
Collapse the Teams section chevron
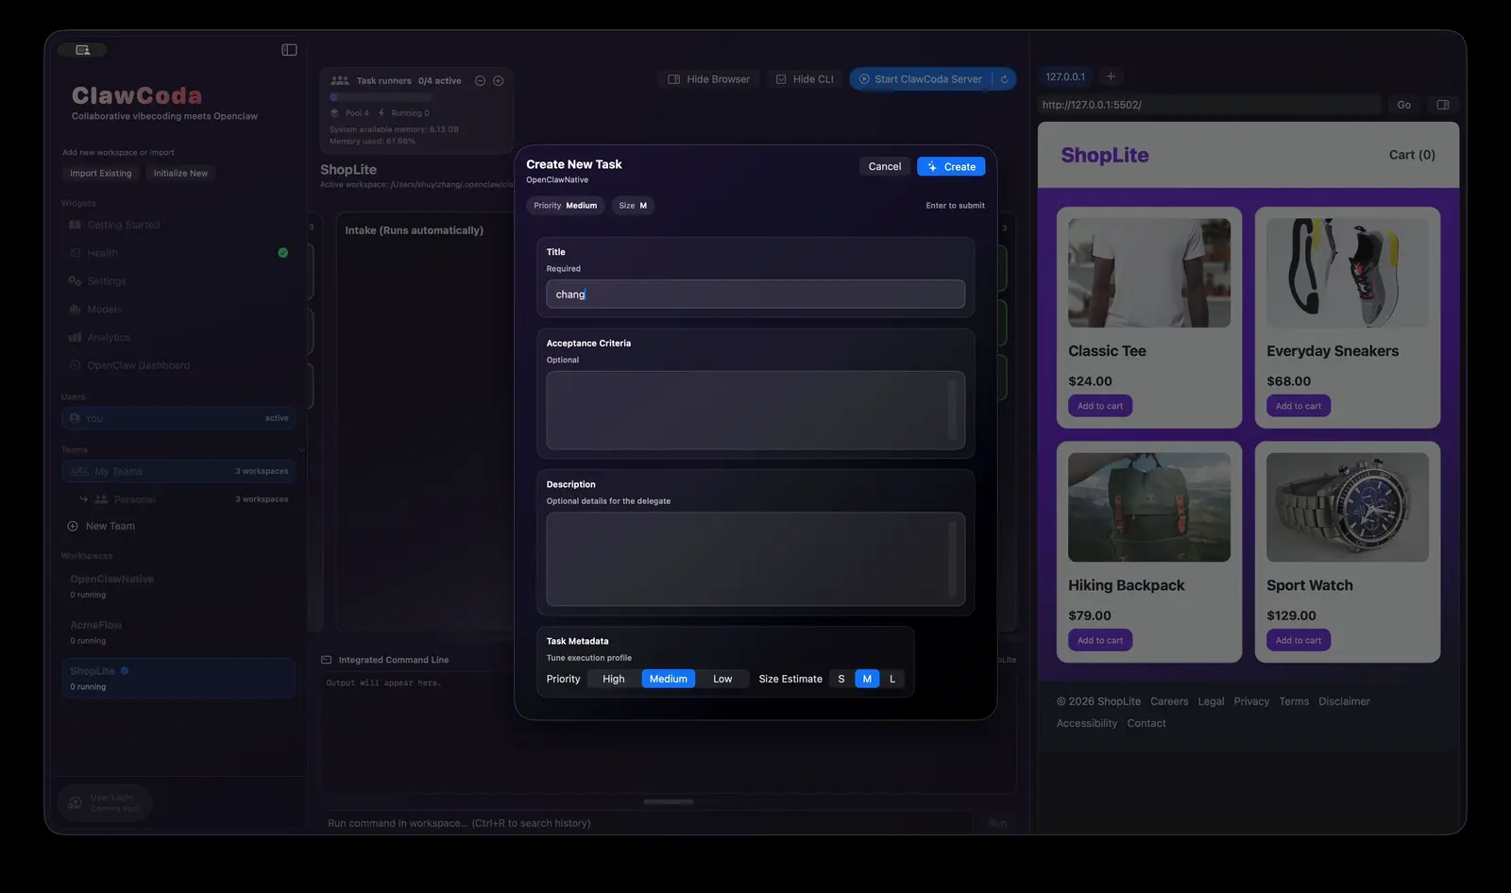301,450
